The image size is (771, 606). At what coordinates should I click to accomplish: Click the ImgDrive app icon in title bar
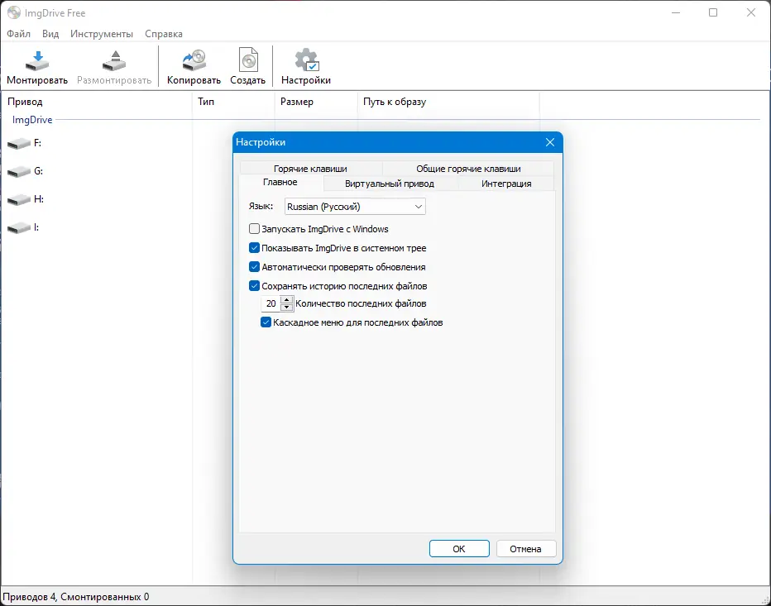click(14, 12)
